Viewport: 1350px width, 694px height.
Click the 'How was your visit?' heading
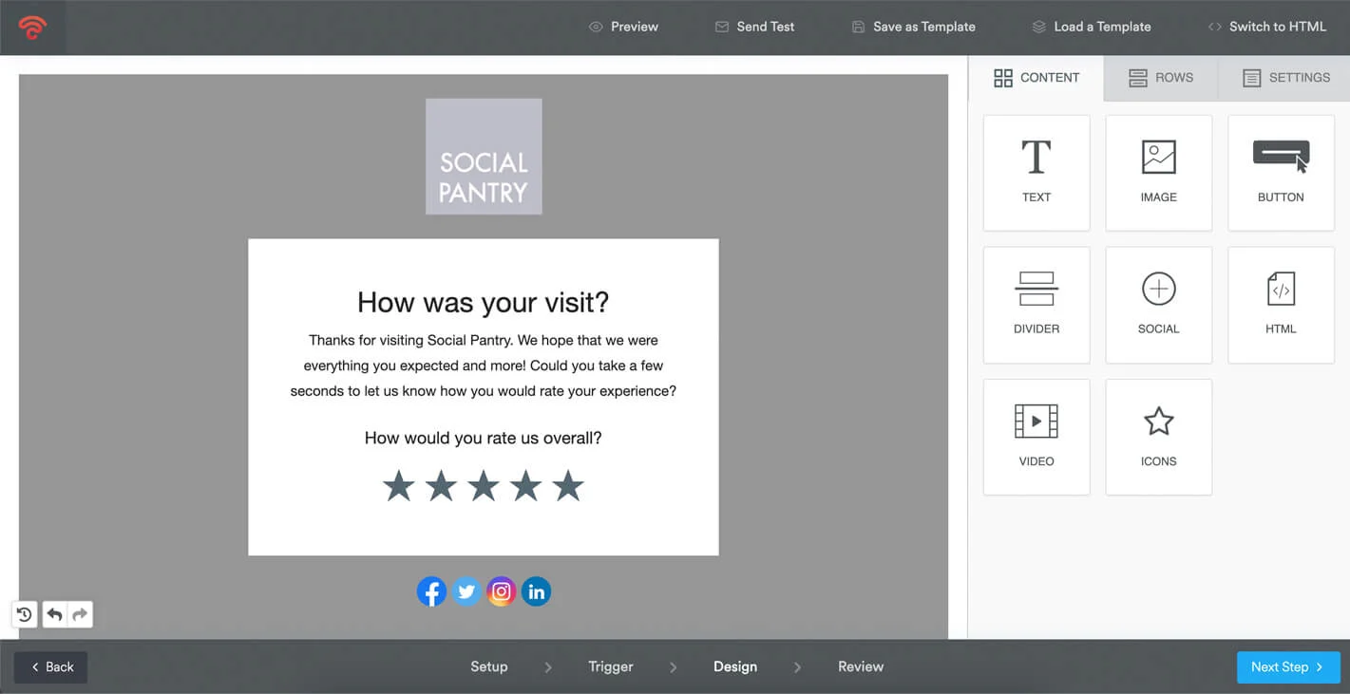(483, 302)
